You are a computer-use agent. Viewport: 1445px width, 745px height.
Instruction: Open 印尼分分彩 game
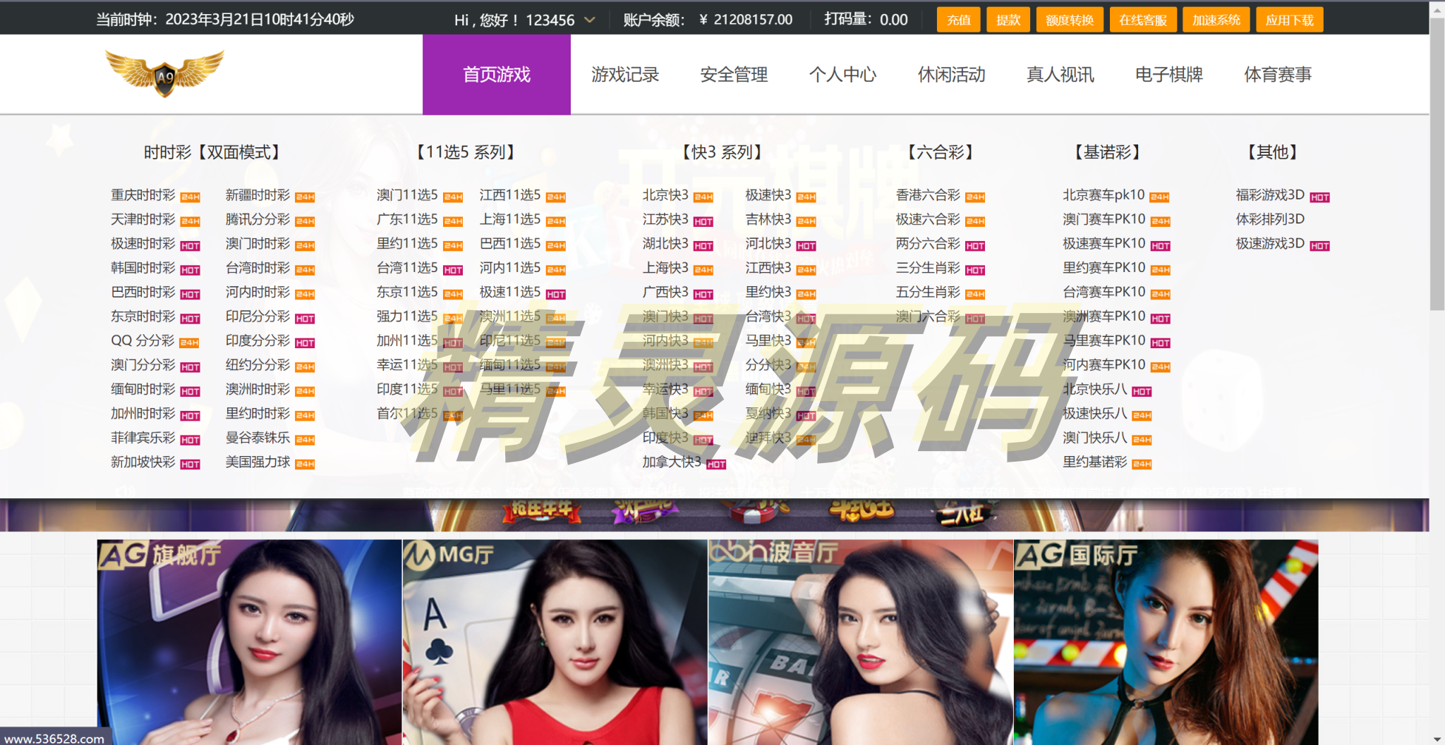tap(258, 316)
